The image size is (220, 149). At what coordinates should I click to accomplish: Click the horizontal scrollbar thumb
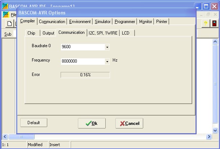tap(22, 136)
